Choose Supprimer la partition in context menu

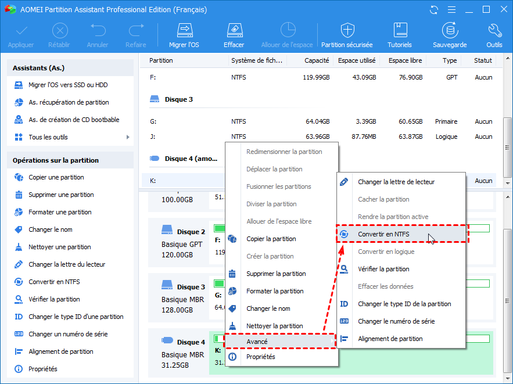(282, 274)
